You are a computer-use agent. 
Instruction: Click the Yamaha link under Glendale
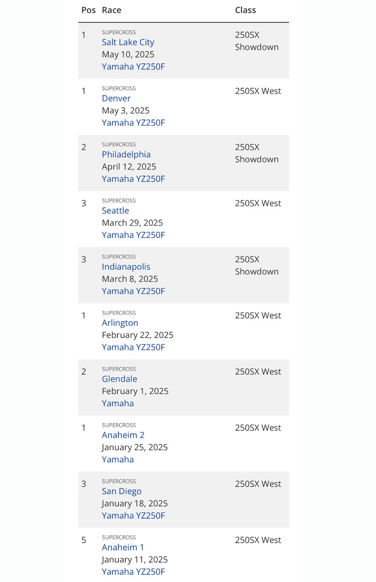click(118, 404)
